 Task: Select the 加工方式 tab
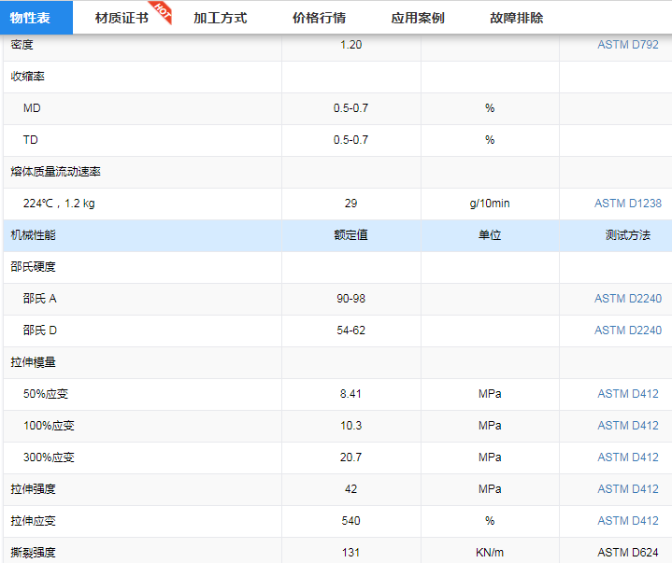pos(220,18)
